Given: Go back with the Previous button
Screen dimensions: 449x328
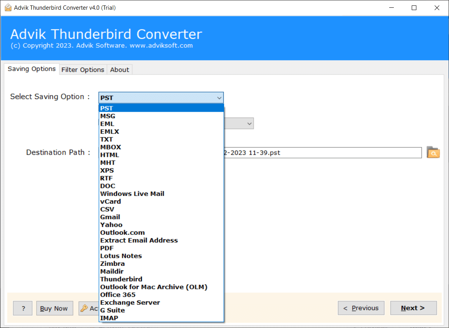Looking at the screenshot, I should pyautogui.click(x=361, y=308).
